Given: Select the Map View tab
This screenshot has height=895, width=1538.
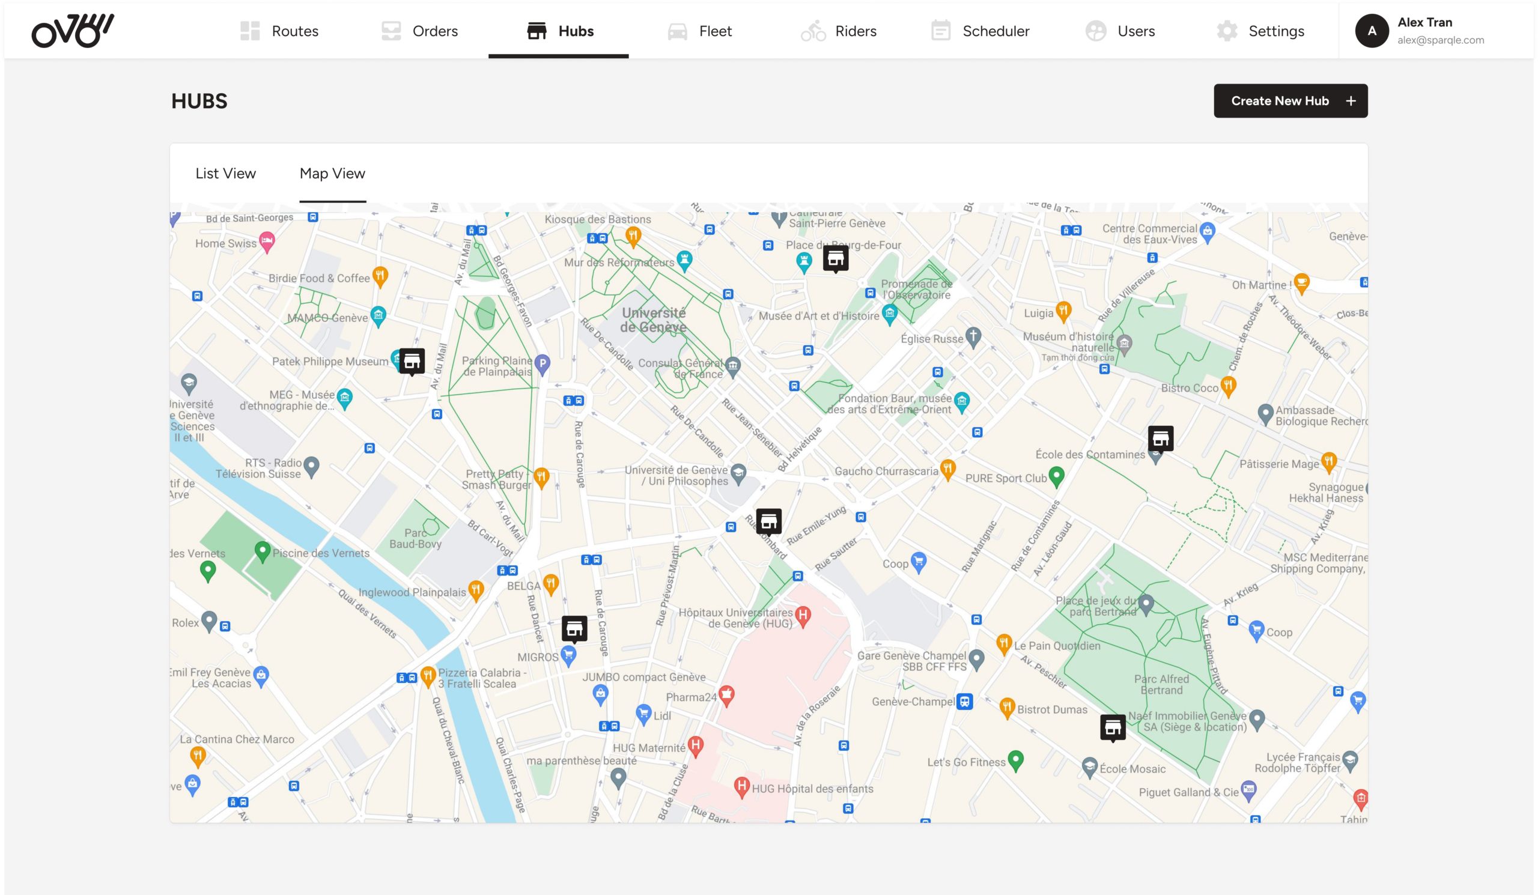Looking at the screenshot, I should (x=333, y=173).
